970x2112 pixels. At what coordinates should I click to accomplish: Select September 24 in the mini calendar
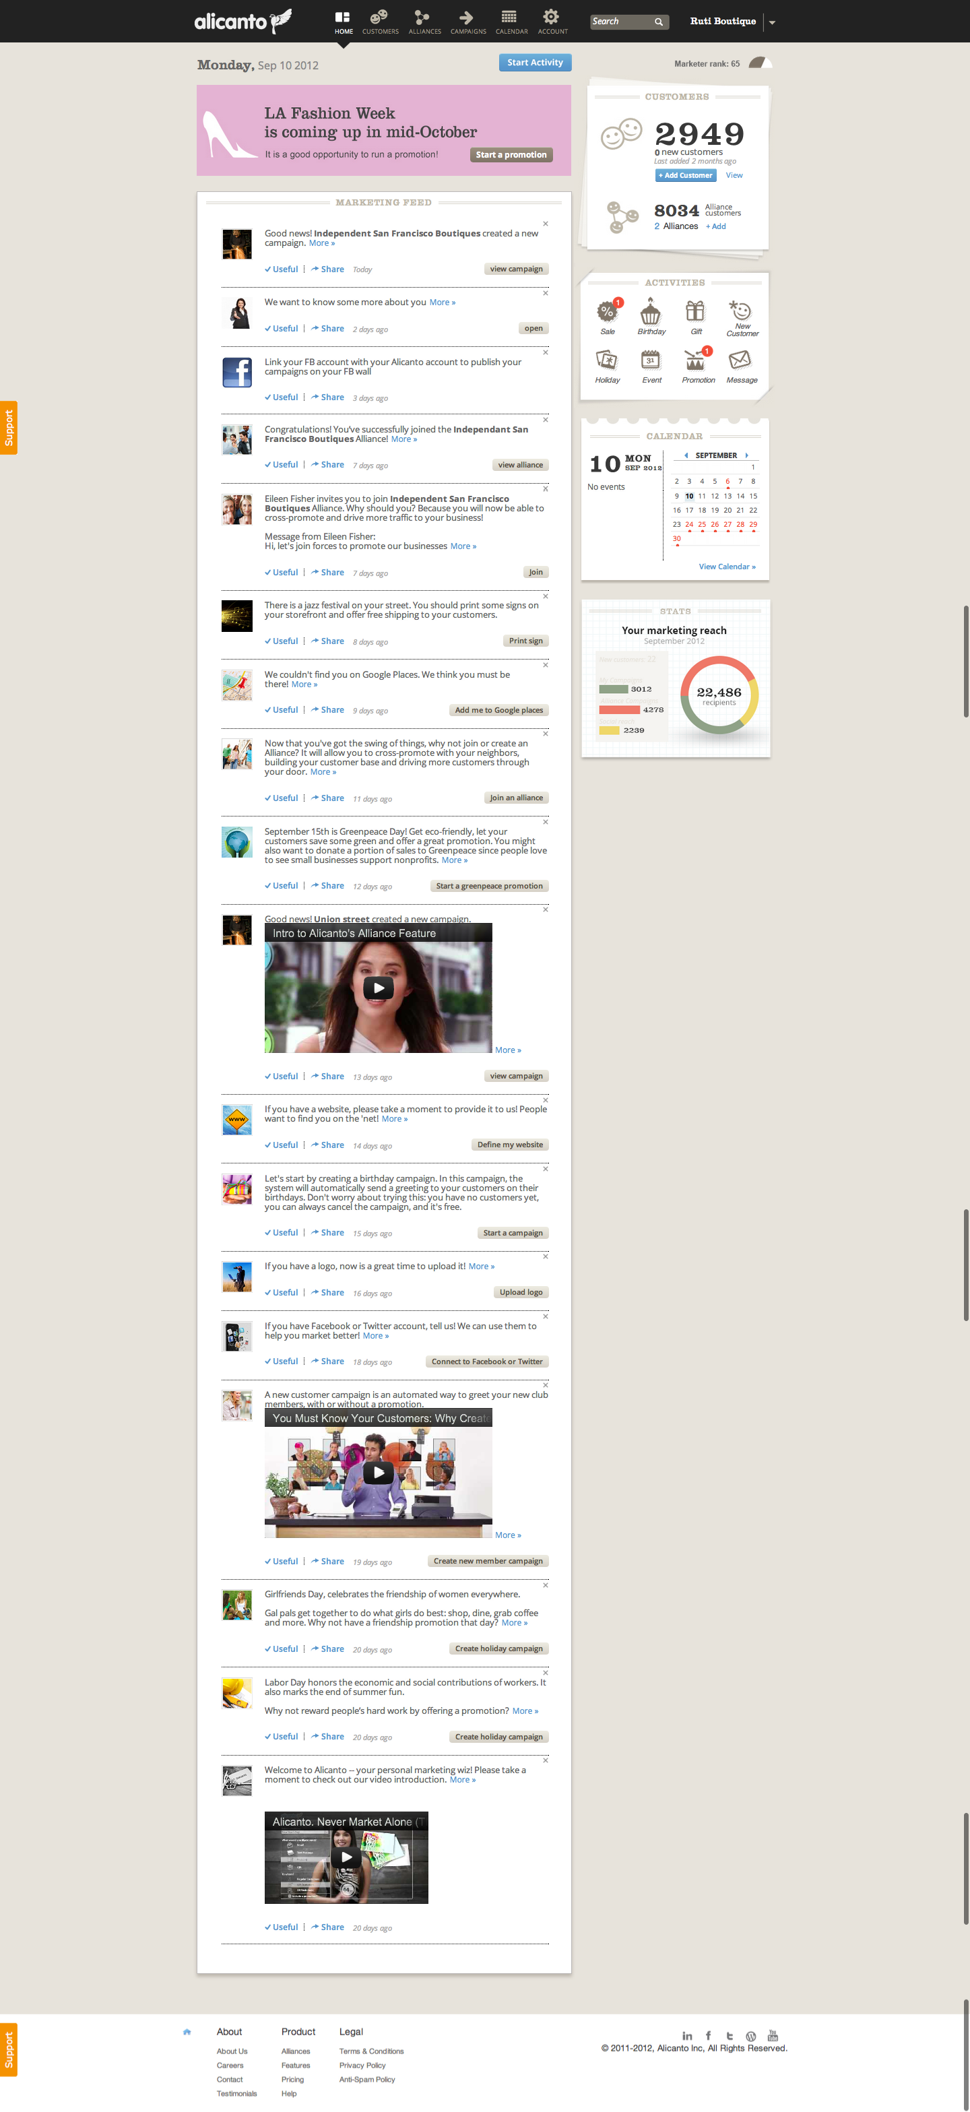[x=688, y=525]
